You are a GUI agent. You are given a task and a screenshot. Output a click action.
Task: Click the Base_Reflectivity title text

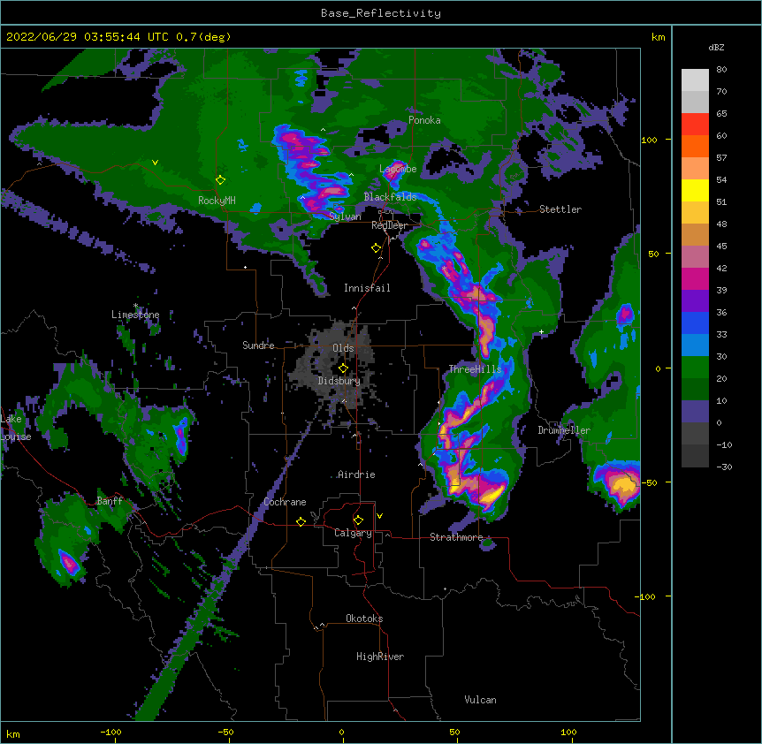tap(380, 13)
